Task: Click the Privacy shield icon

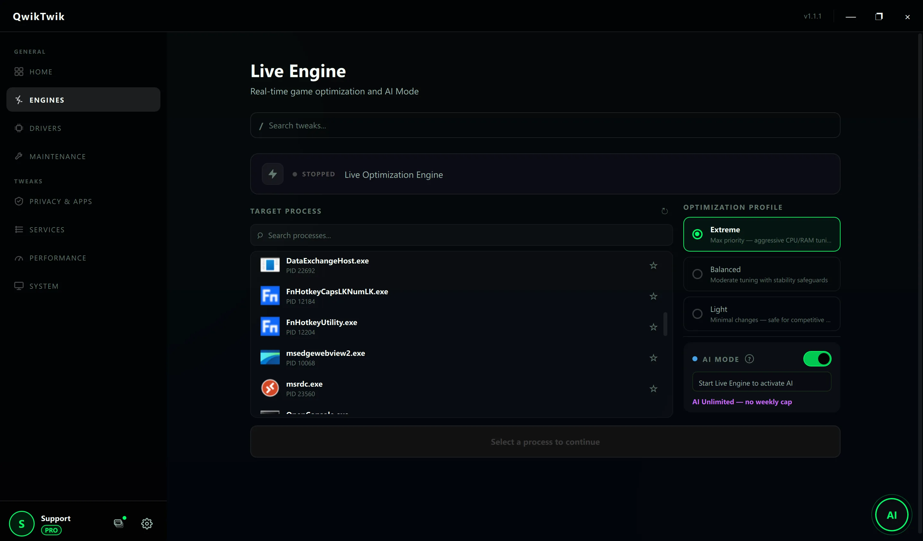Action: pyautogui.click(x=19, y=202)
